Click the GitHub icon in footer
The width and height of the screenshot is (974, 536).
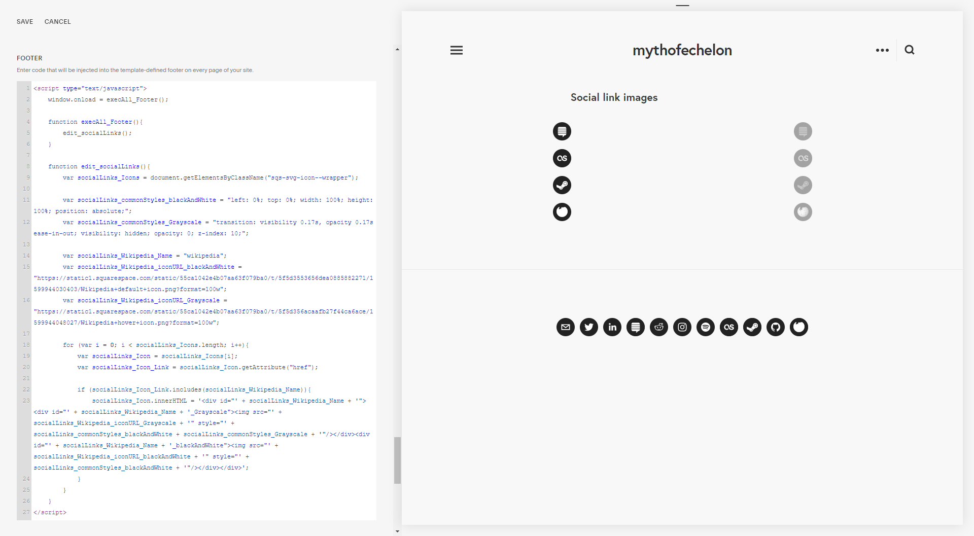pyautogui.click(x=776, y=327)
